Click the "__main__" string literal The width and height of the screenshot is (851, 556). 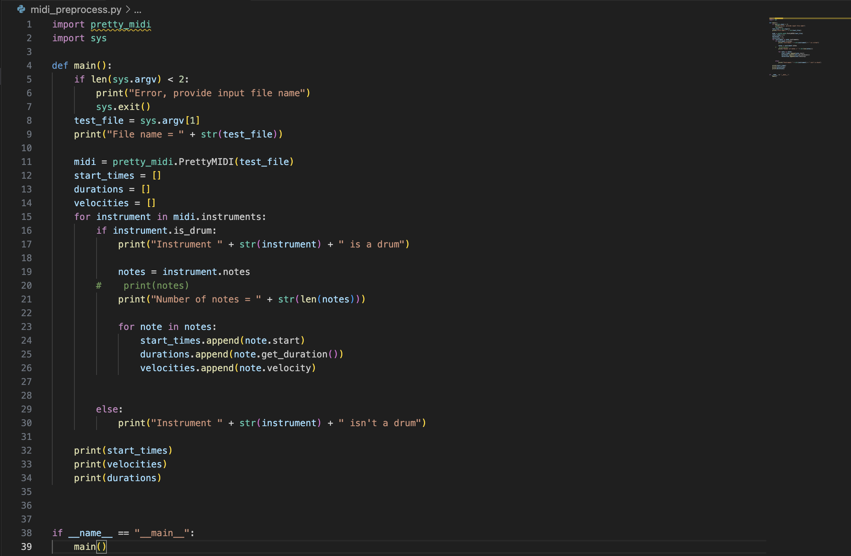[162, 533]
